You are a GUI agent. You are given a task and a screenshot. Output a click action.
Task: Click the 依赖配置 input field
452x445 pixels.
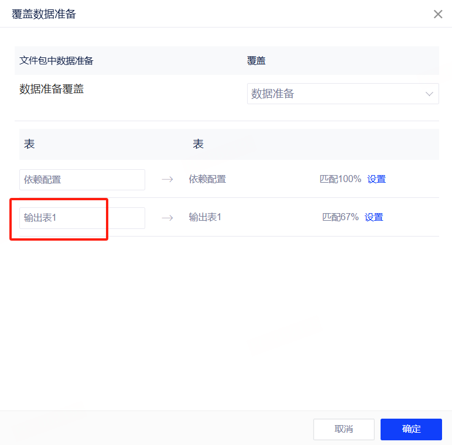pos(82,180)
